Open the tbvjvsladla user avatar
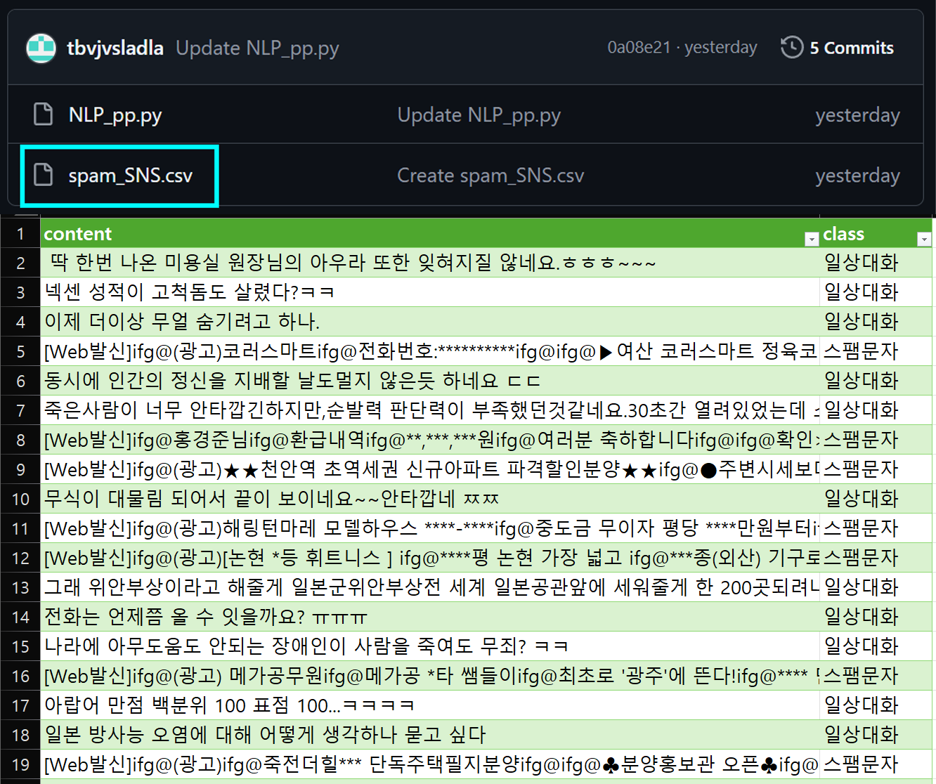The height and width of the screenshot is (784, 936). (41, 48)
